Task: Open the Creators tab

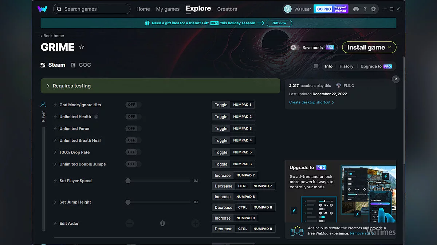Action: 227,9
